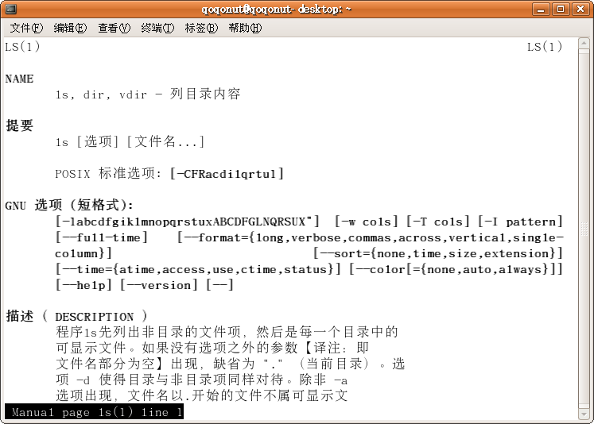Click the scrollbar up arrow
This screenshot has width=594, height=424.
click(x=584, y=43)
